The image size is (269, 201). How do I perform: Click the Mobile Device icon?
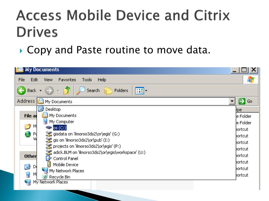click(49, 164)
